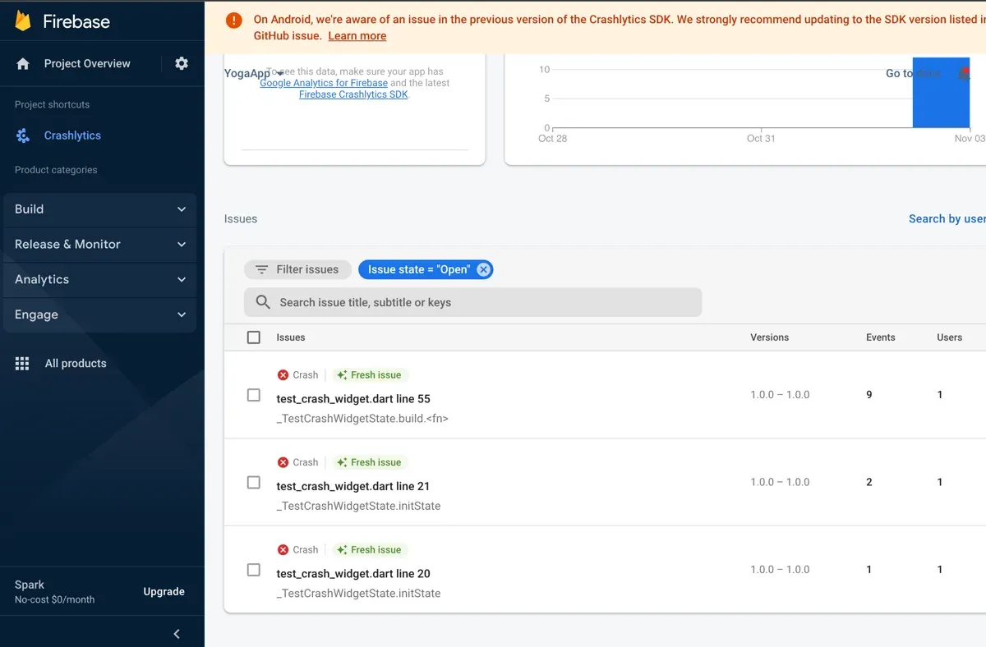Go to Project Overview
This screenshot has width=986, height=647.
click(x=87, y=63)
